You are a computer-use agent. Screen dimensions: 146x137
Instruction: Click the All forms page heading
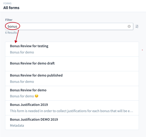[11, 8]
